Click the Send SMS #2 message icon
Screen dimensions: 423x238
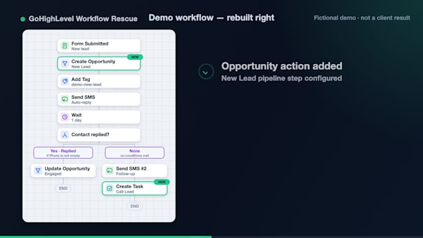click(109, 171)
